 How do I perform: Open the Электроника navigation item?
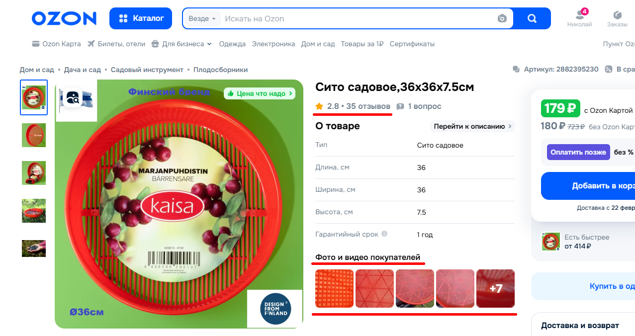tap(273, 44)
